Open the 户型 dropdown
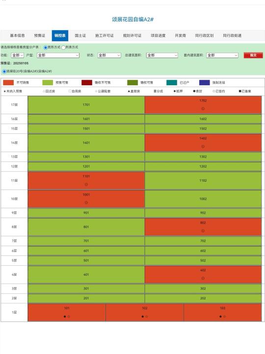The height and width of the screenshot is (354, 265). point(58,55)
